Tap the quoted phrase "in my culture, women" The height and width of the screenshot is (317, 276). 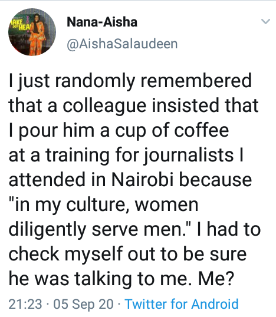(103, 205)
